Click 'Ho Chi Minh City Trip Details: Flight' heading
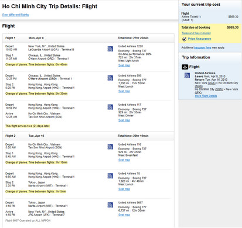Screen dimensions: 242x228 (50, 6)
